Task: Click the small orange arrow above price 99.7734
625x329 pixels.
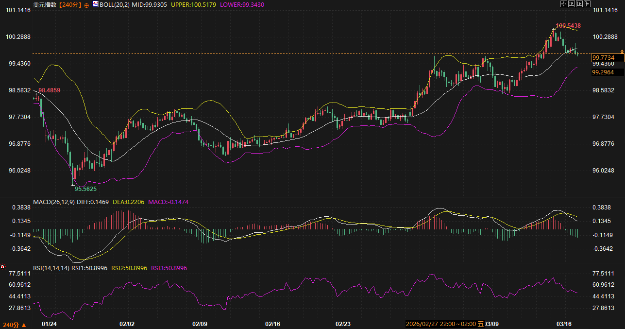Action: click(622, 51)
